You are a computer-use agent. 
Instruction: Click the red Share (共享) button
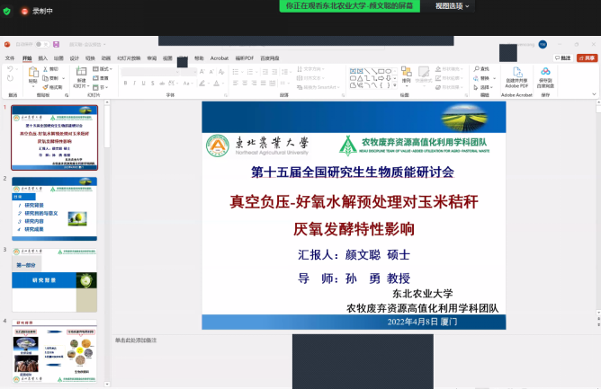(585, 57)
